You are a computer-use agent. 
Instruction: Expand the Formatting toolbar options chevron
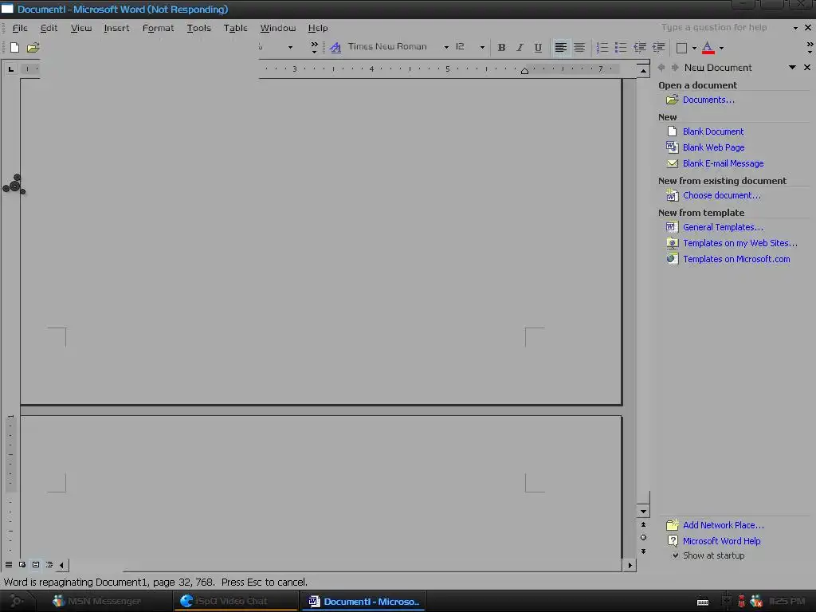click(x=810, y=47)
